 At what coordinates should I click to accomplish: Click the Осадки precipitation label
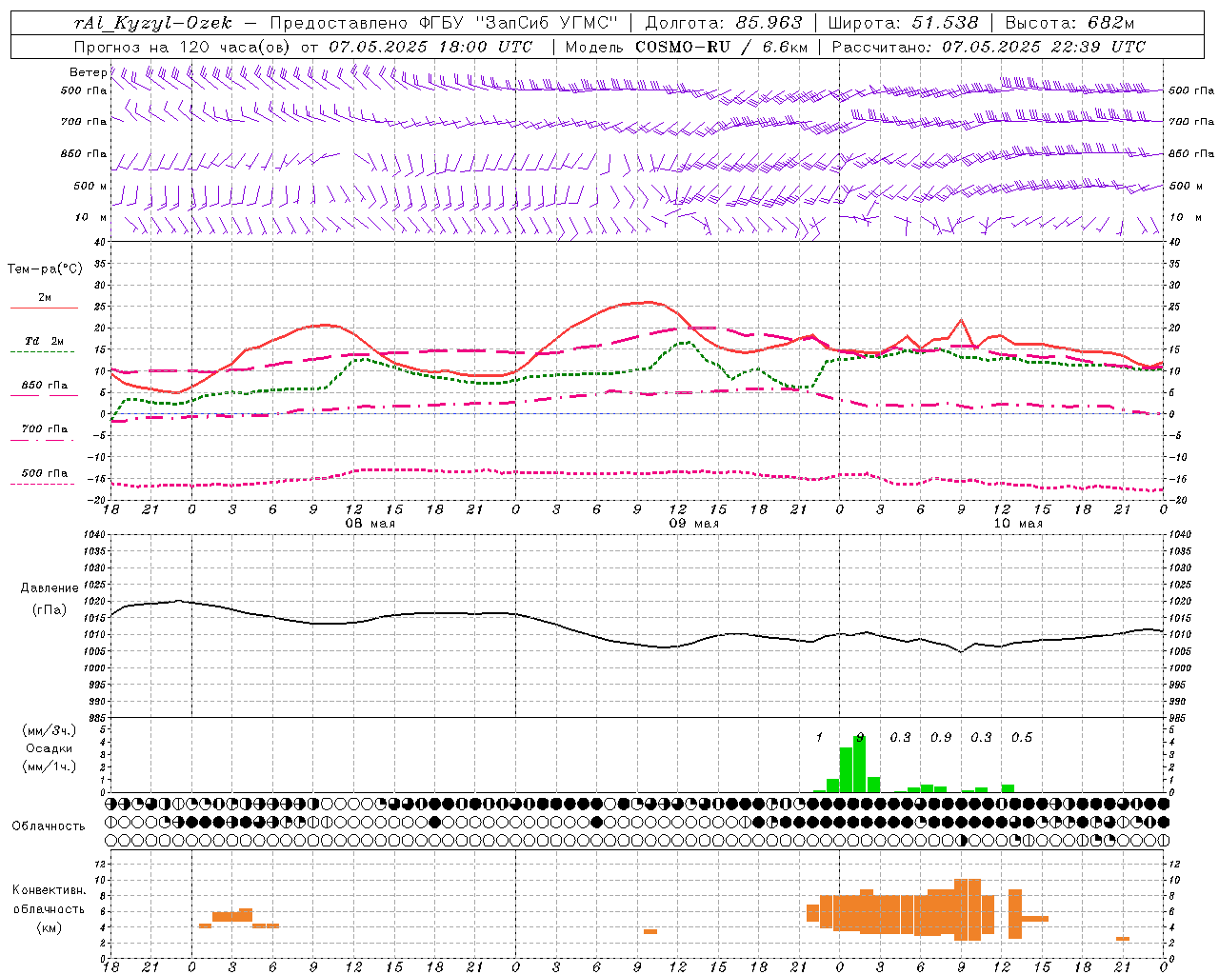[x=50, y=748]
